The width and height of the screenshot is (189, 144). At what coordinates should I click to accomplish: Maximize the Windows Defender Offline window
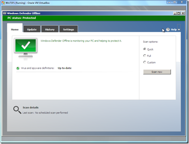pyautogui.click(x=179, y=13)
